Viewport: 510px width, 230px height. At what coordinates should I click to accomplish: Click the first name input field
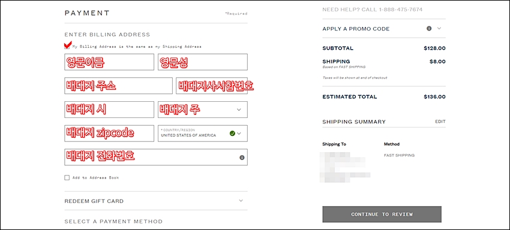click(x=109, y=62)
